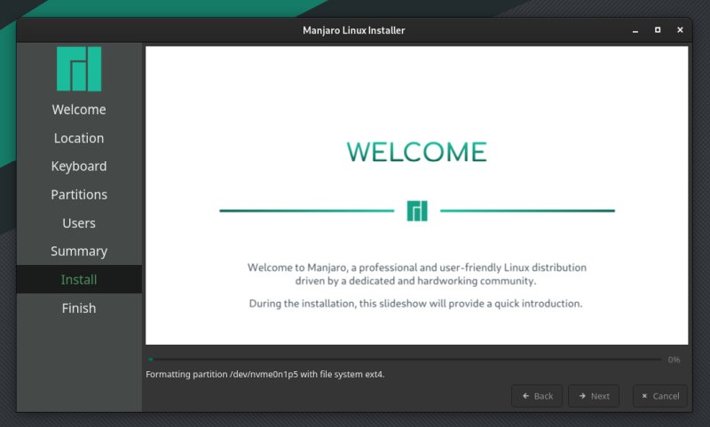Open the Keyboard step

(x=79, y=167)
